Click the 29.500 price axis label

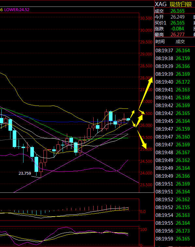[146, 42]
